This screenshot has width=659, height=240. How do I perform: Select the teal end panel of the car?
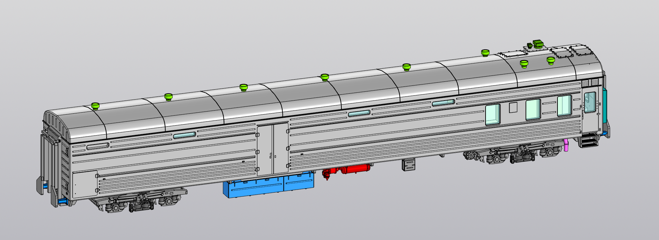[605, 106]
